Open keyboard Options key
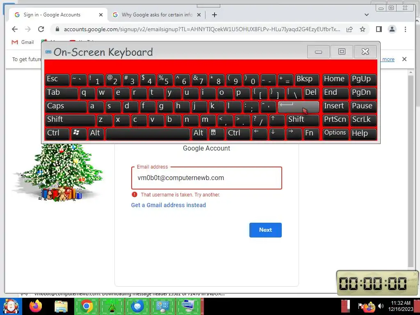420x315 pixels. coord(336,133)
